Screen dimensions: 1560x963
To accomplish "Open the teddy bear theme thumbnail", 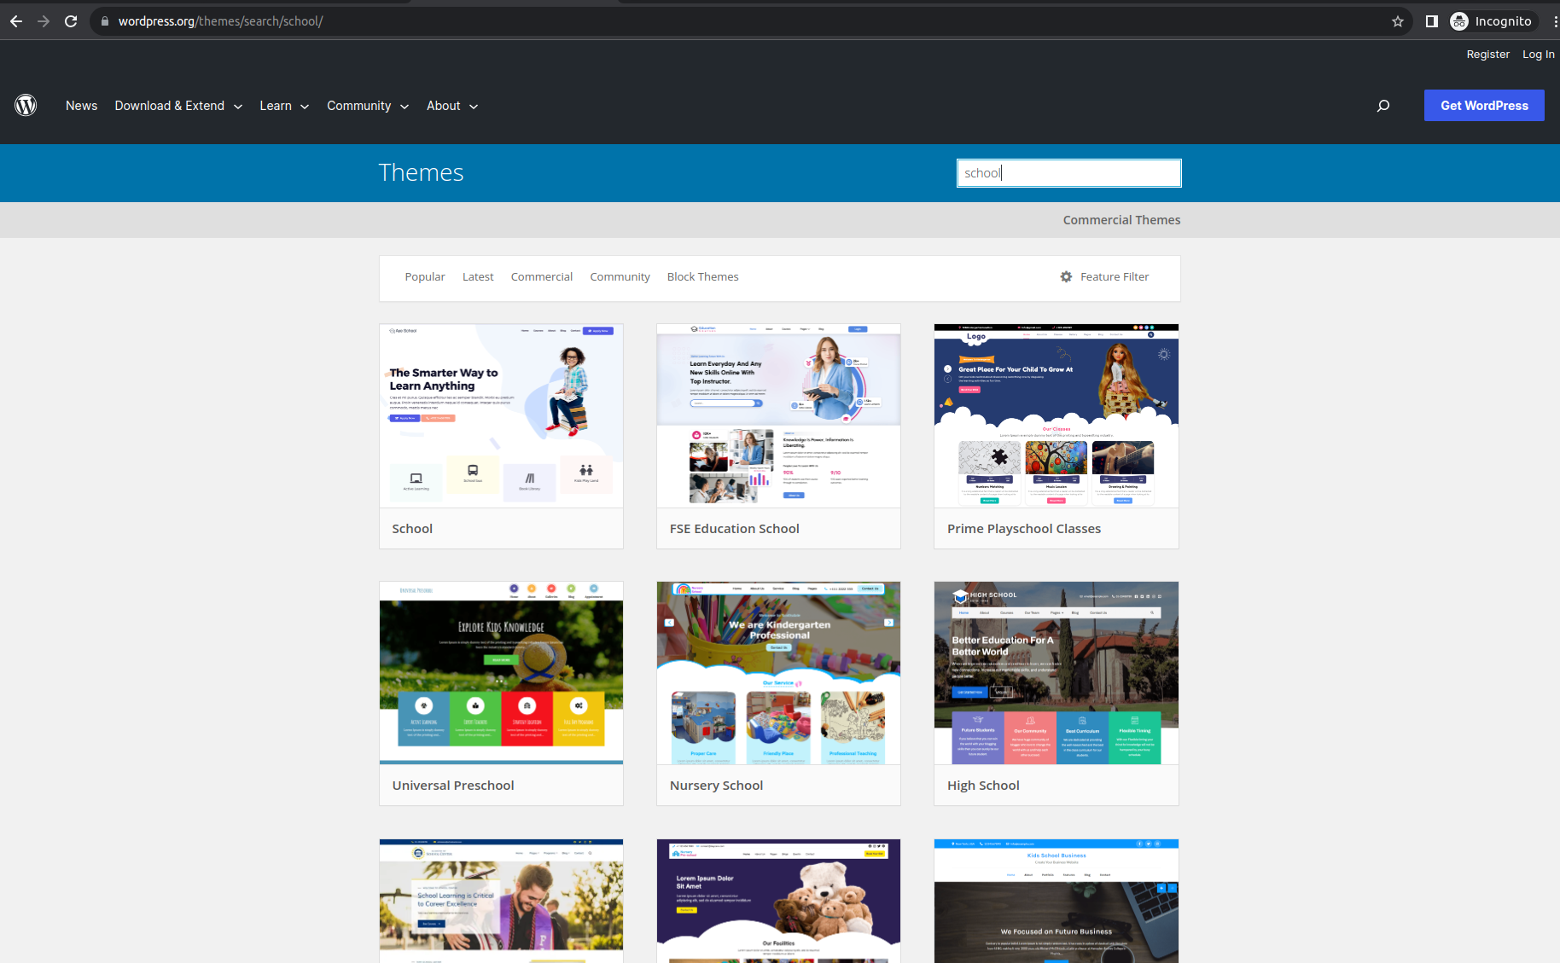I will point(778,901).
